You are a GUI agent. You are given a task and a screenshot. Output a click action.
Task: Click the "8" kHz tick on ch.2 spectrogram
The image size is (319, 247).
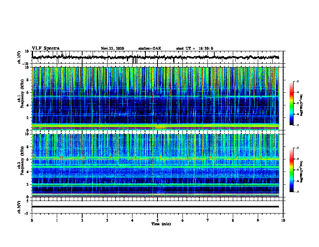(x=28, y=147)
